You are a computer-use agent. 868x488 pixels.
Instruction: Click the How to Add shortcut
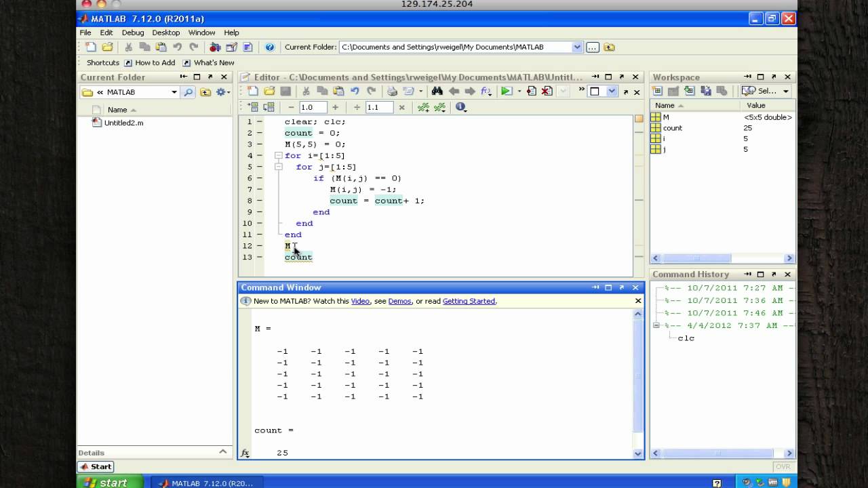149,63
